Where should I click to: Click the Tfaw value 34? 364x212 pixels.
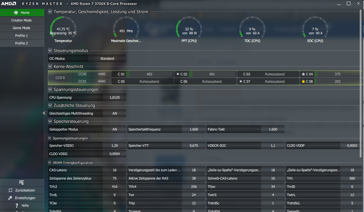(x=273, y=187)
